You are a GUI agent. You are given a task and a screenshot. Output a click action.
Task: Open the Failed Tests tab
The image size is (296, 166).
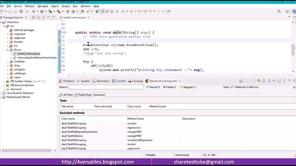click(83, 95)
